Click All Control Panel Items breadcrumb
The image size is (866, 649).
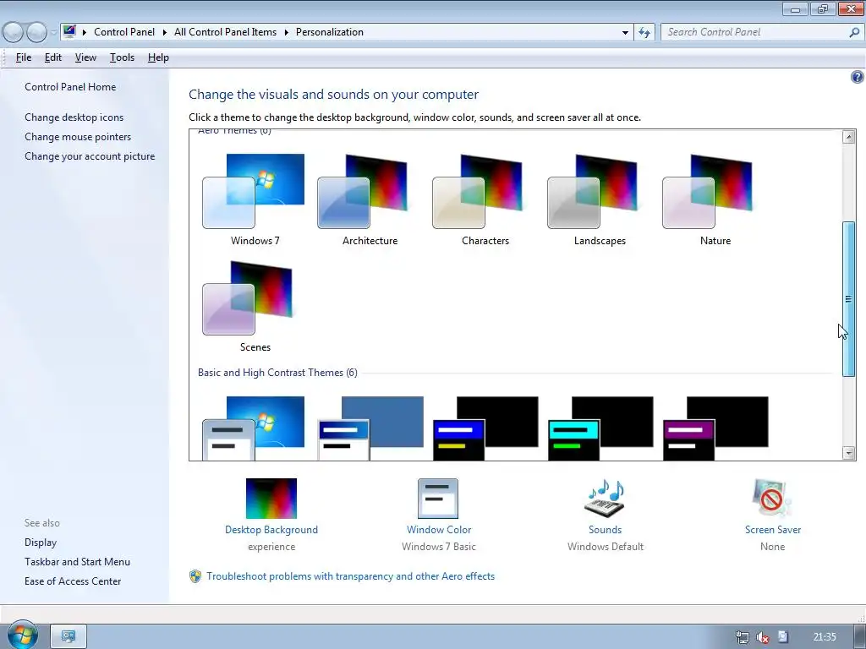tap(225, 32)
